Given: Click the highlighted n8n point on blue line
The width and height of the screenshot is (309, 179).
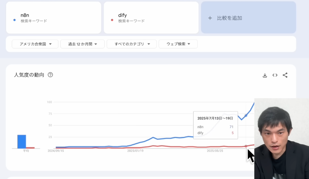Looking at the screenshot, I should 246,115.
